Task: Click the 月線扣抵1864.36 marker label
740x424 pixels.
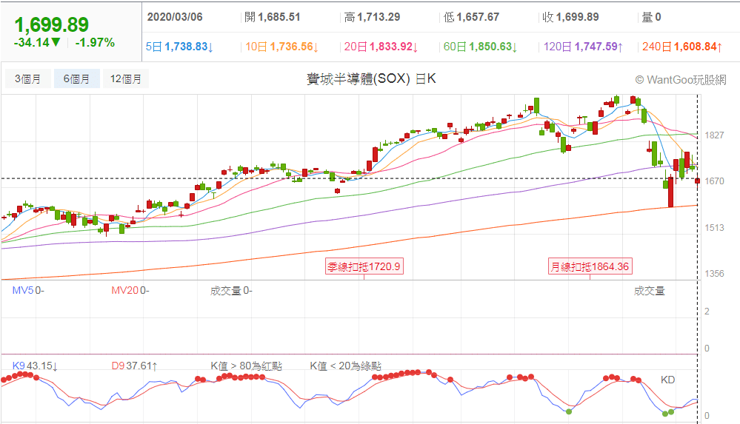Action: [590, 267]
